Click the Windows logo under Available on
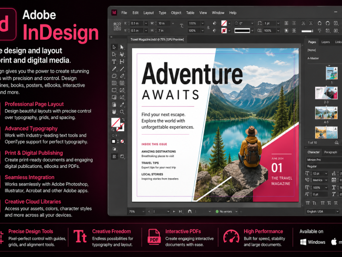 303,242
